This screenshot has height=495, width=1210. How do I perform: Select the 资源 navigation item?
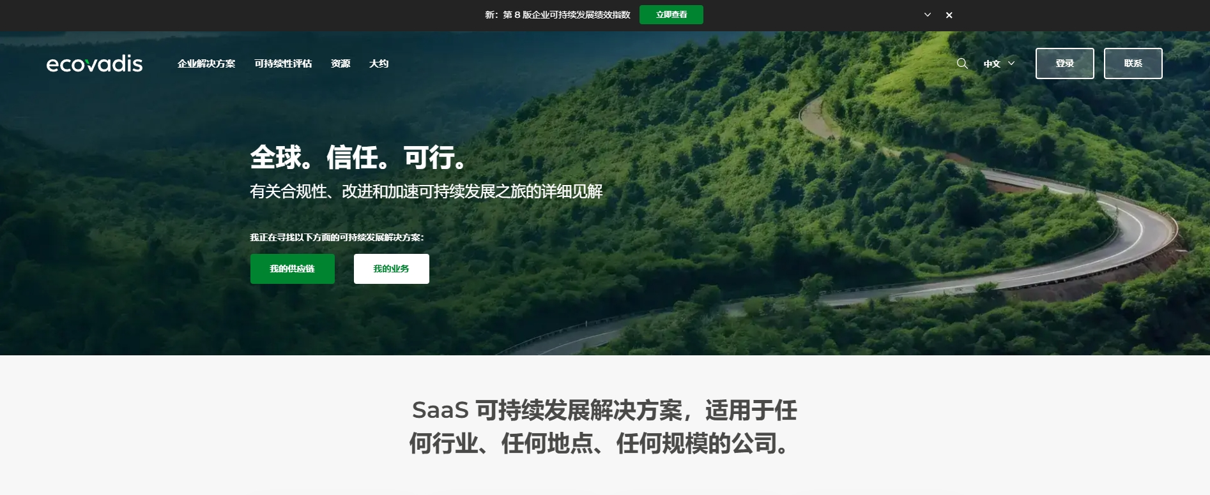point(341,63)
